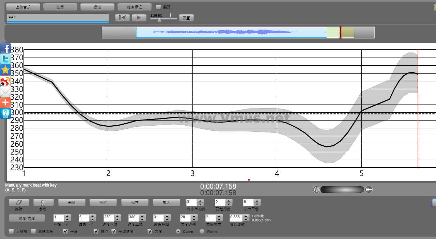The width and height of the screenshot is (436, 239).
Task: Uncheck the 拍点 (beat points) checkbox
Action: click(96, 232)
